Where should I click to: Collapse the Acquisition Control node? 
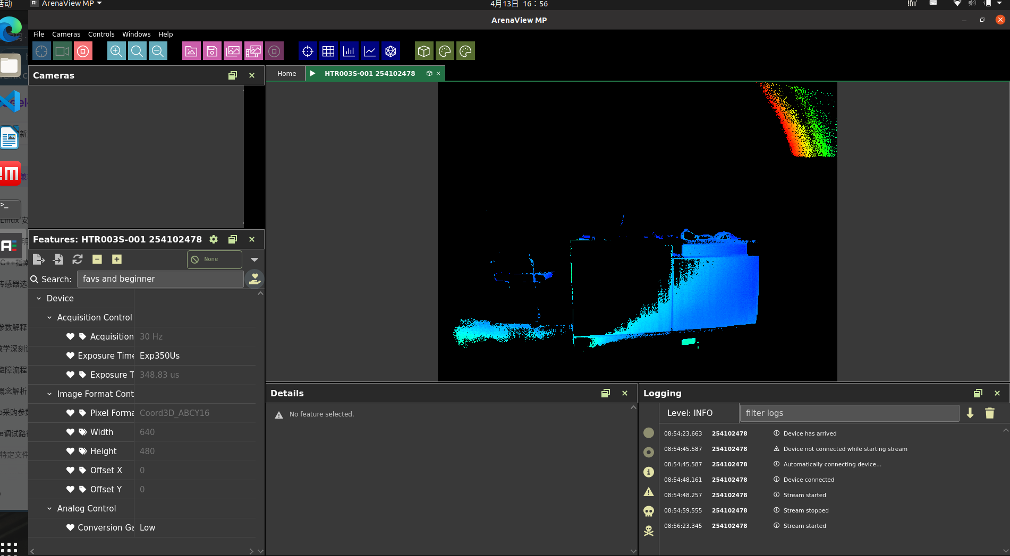[49, 318]
